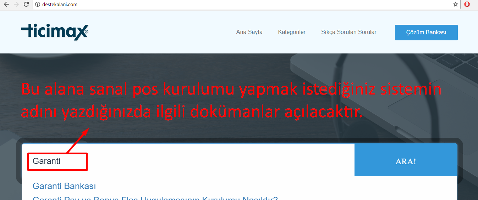Image resolution: width=478 pixels, height=200 pixels.
Task: Reload the page with the refresh icon
Action: (26, 5)
